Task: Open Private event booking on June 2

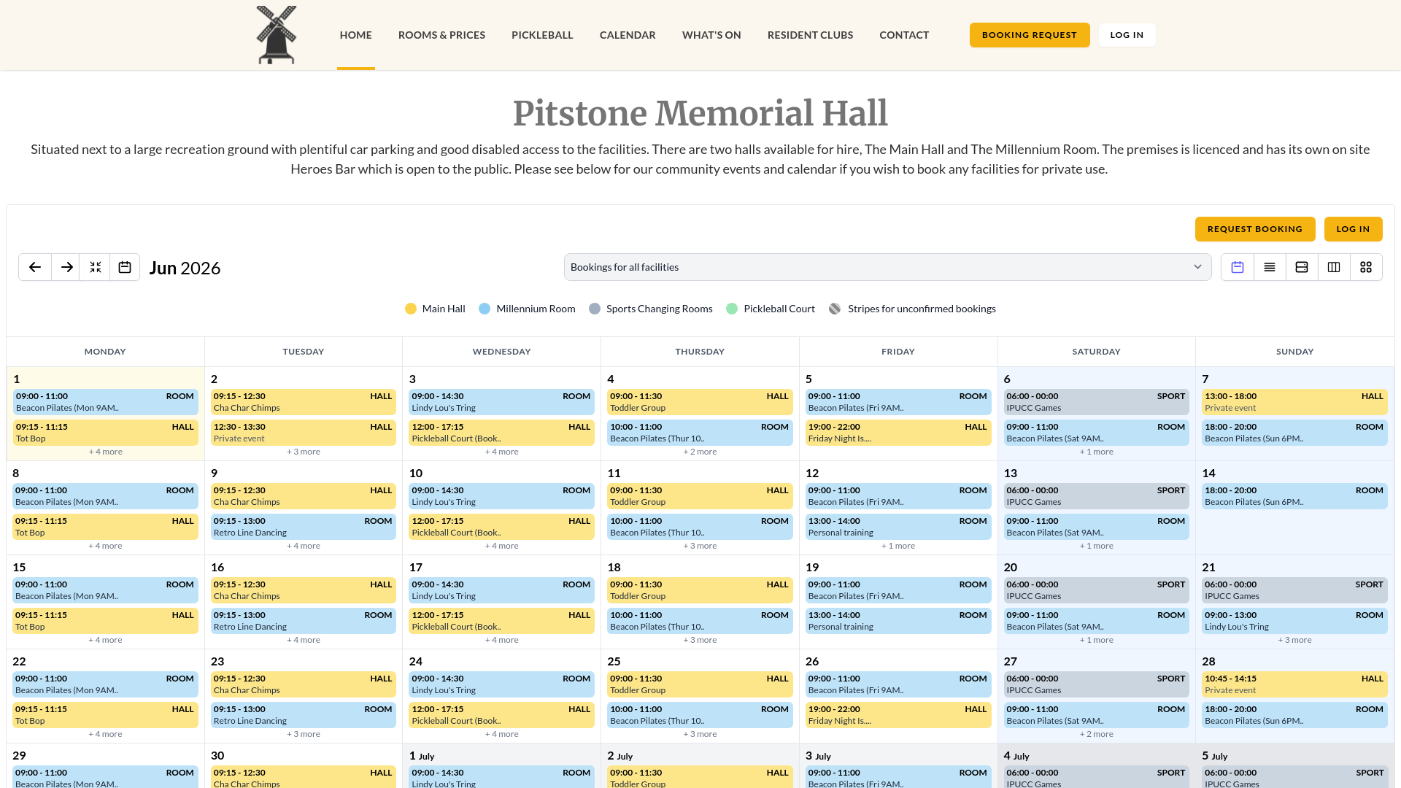Action: [x=304, y=433]
